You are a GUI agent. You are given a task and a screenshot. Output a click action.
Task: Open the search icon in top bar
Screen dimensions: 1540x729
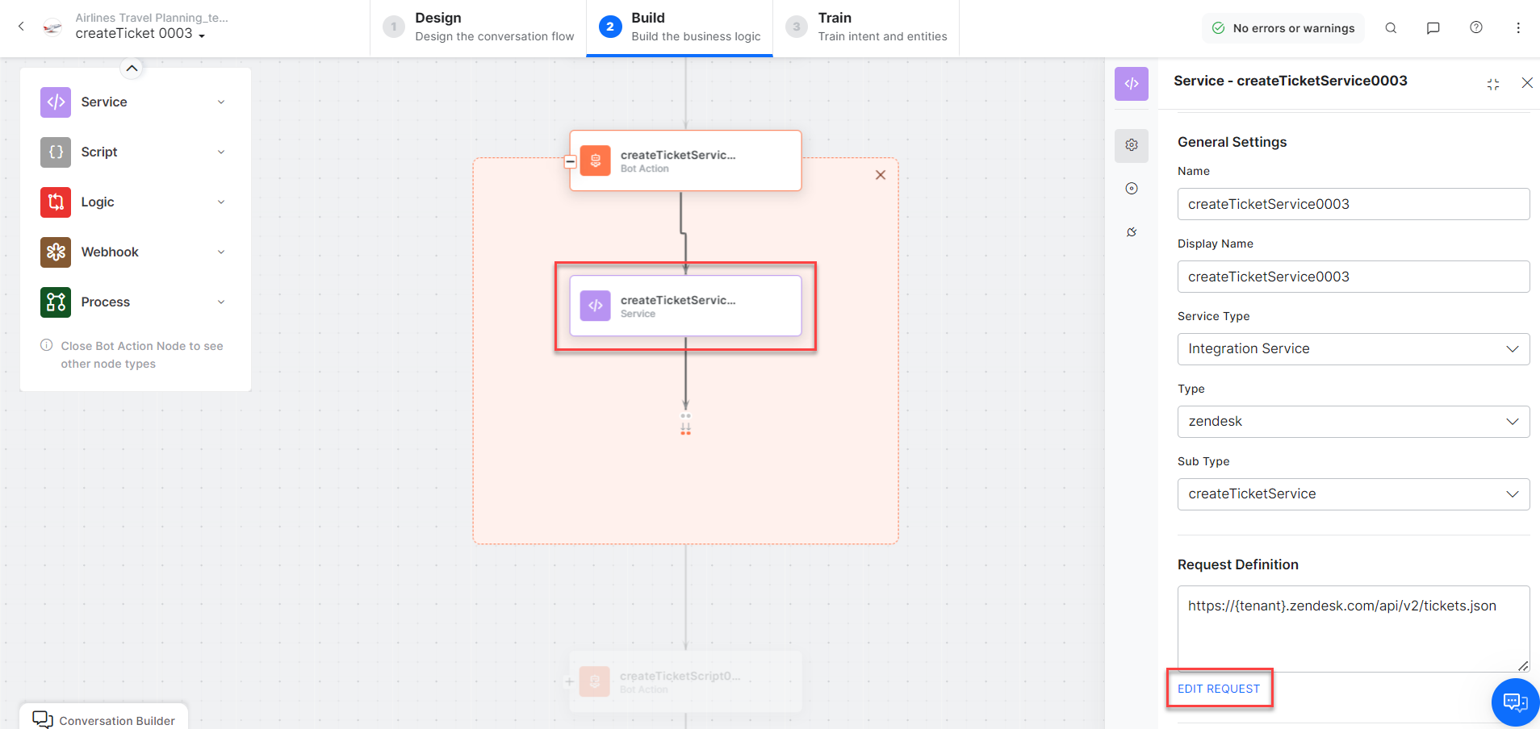1391,28
